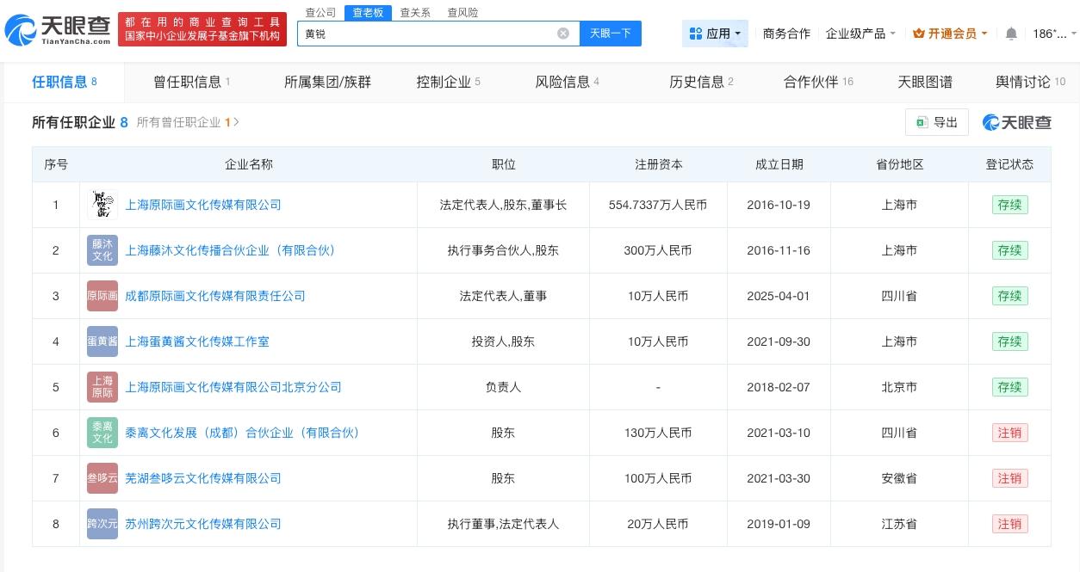Viewport: 1080px width, 572px height.
Task: Open the 控制企业 tab
Action: click(448, 82)
